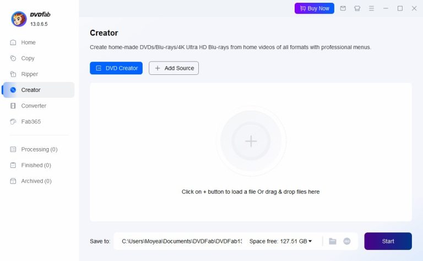Click the Start button
This screenshot has height=261, width=423.
tap(388, 241)
